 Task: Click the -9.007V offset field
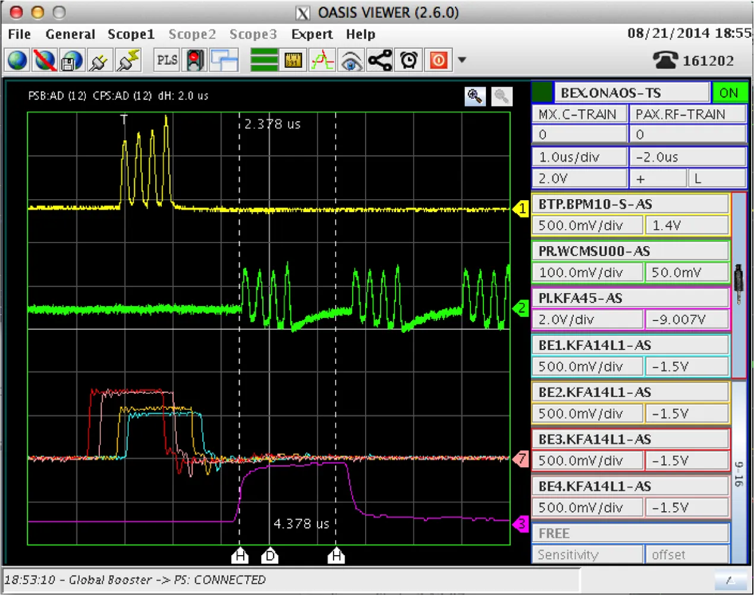(687, 319)
